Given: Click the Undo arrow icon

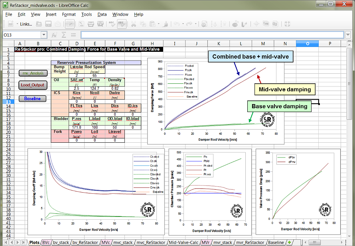Looking at the screenshot, I should [x=177, y=24].
